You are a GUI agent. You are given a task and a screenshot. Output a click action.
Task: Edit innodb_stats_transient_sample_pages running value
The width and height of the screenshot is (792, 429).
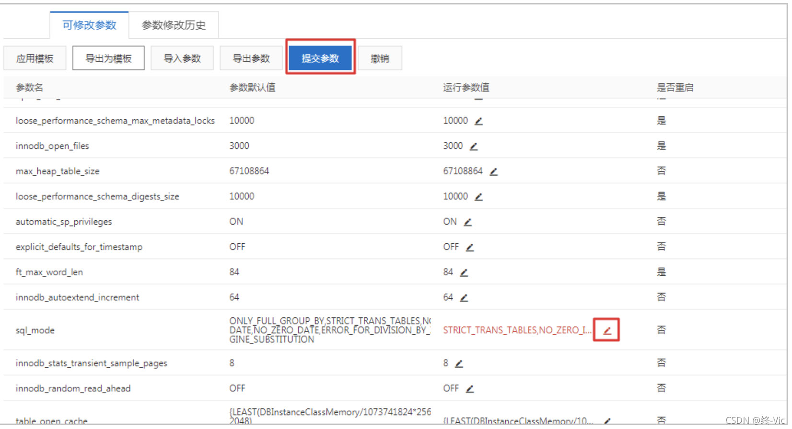point(459,364)
